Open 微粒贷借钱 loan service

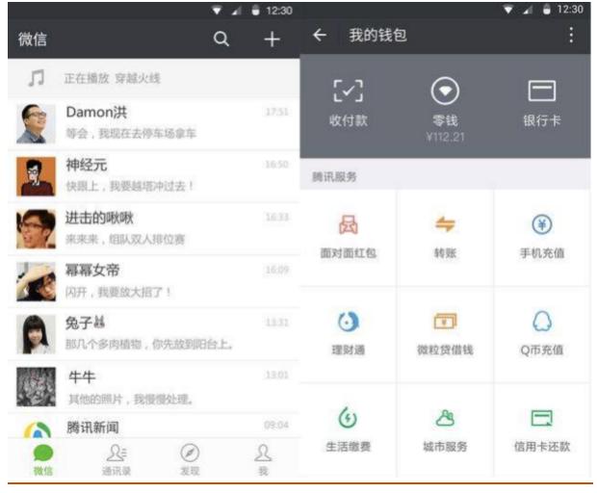click(x=445, y=333)
